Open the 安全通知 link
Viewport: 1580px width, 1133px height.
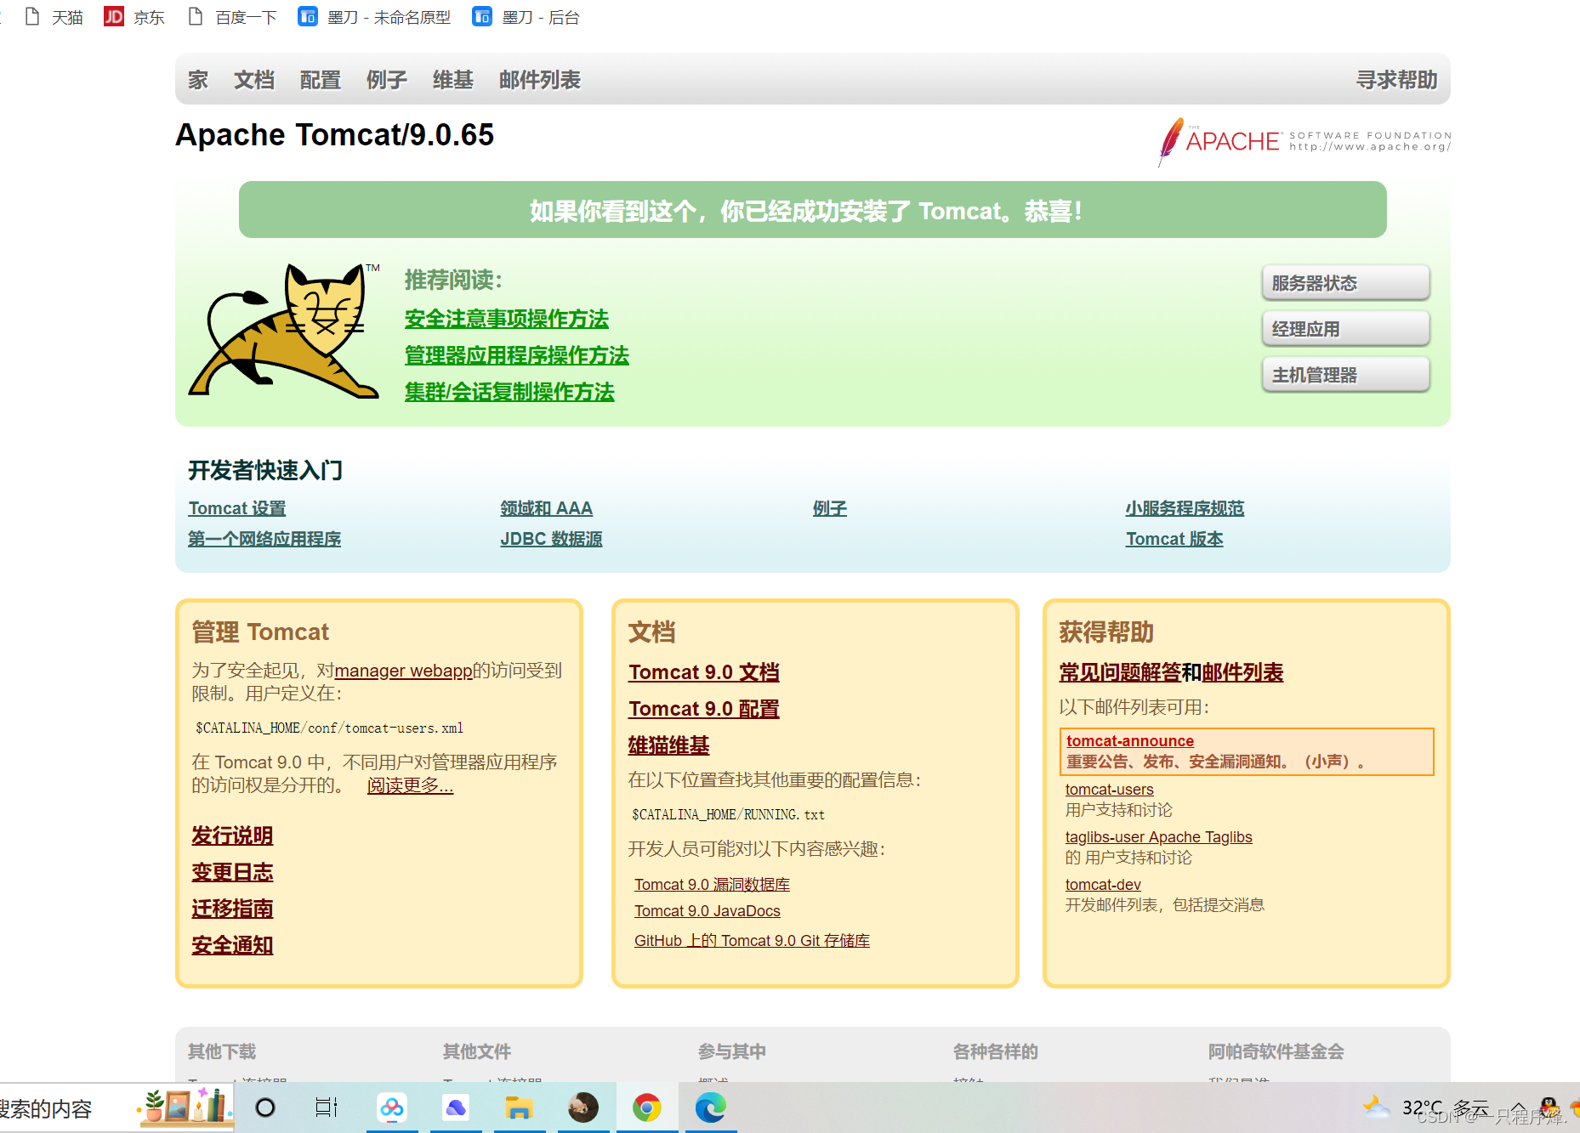pyautogui.click(x=232, y=945)
